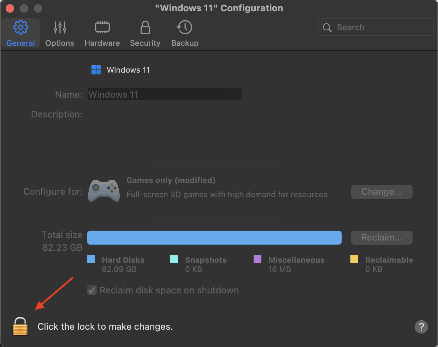Image resolution: width=438 pixels, height=347 pixels.
Task: Click the game controller profile icon
Action: [x=104, y=191]
